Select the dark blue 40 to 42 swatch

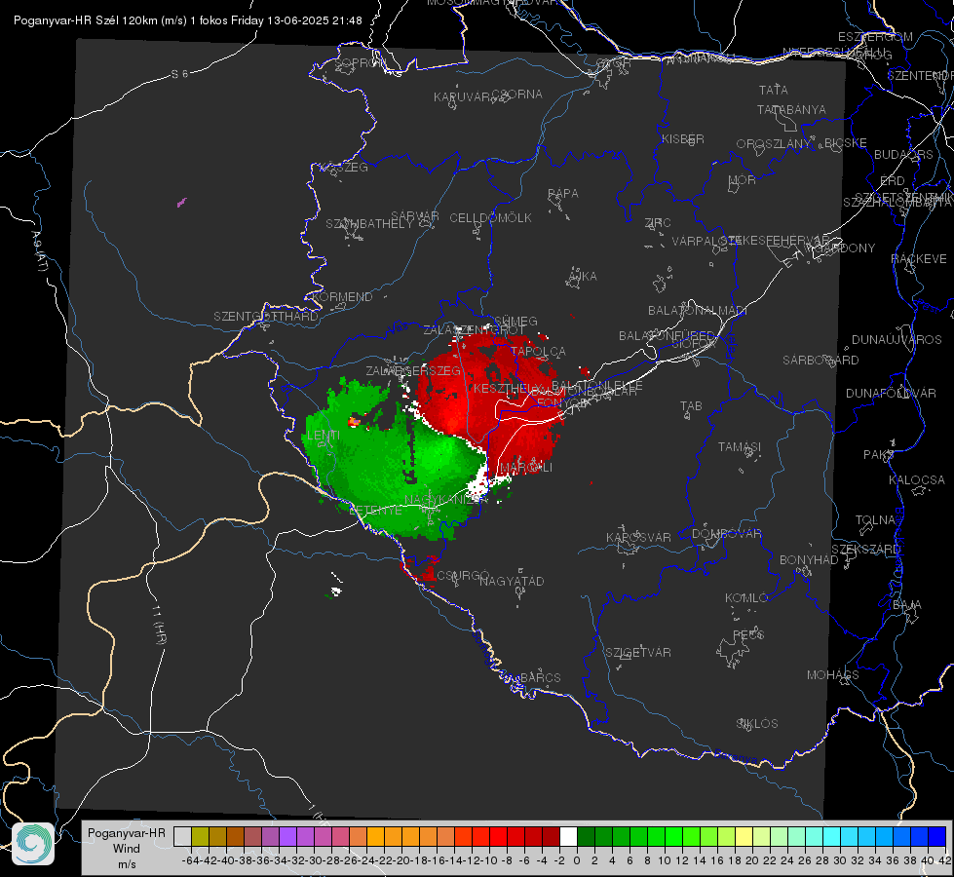[x=937, y=836]
